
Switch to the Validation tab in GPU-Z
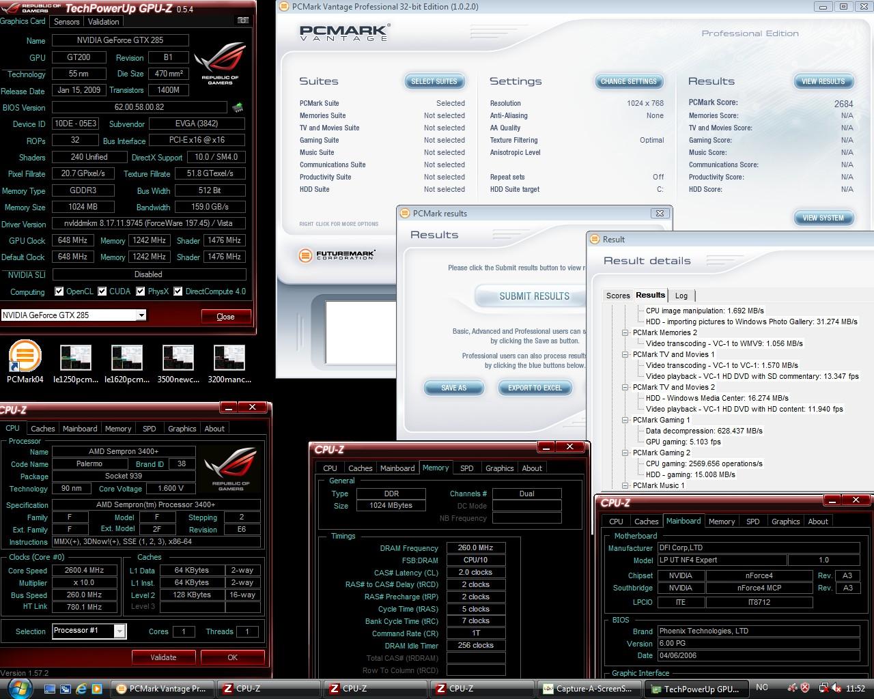(103, 22)
